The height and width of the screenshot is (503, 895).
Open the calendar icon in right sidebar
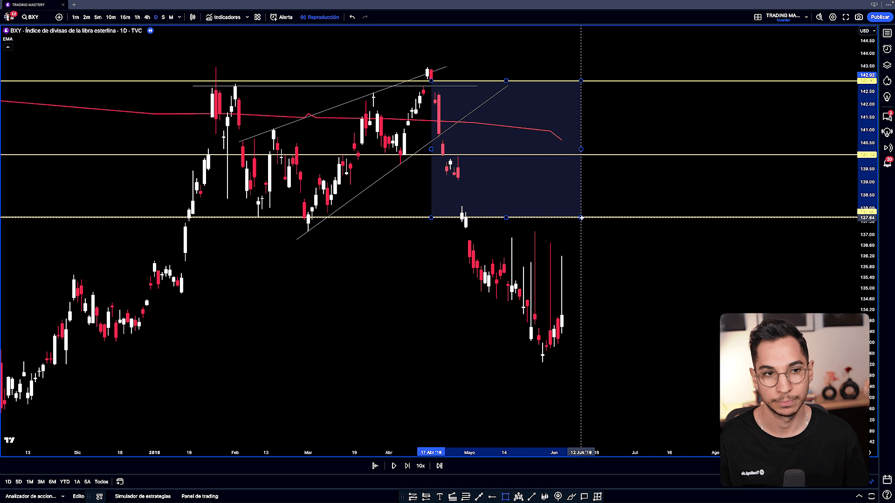[887, 479]
